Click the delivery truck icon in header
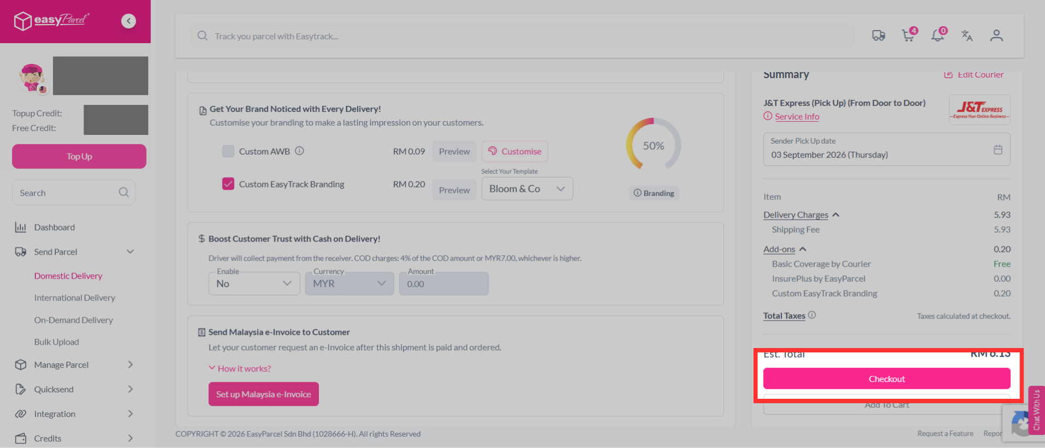The height and width of the screenshot is (448, 1045). tap(878, 36)
